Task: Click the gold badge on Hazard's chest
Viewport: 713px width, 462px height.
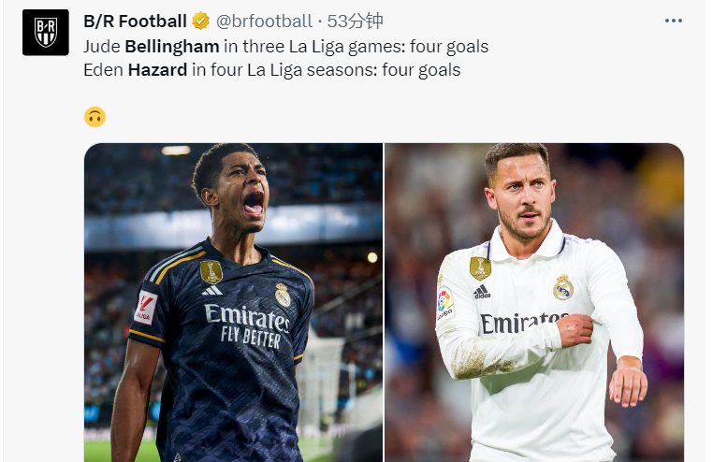Action: tap(480, 268)
